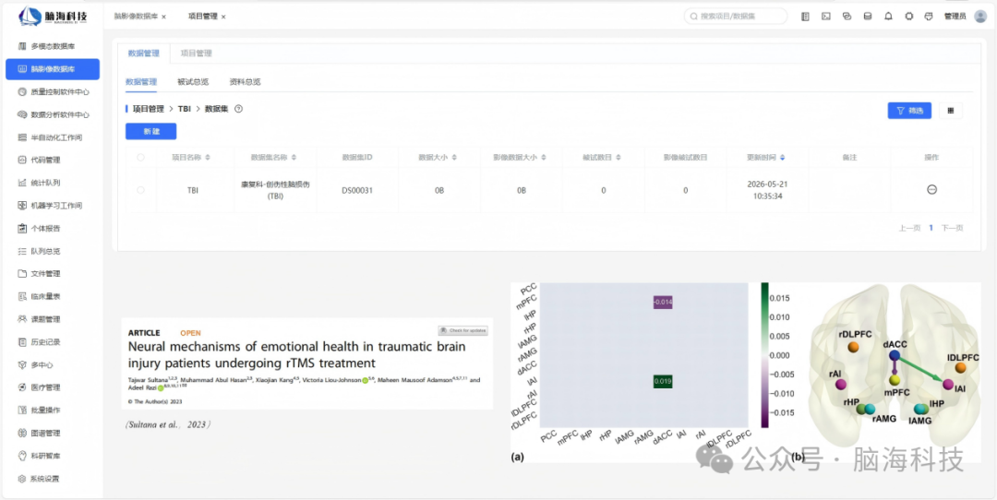Click the chat bubbles icon in top bar
The image size is (997, 500).
(847, 17)
